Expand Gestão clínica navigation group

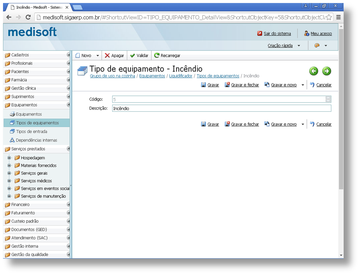point(37,88)
